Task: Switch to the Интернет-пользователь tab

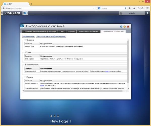Action: (x=89, y=31)
